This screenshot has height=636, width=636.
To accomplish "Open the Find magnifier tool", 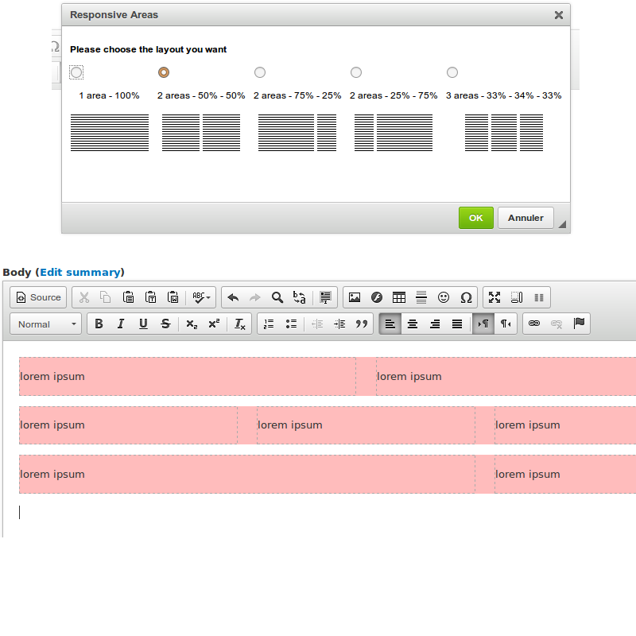I will point(277,297).
